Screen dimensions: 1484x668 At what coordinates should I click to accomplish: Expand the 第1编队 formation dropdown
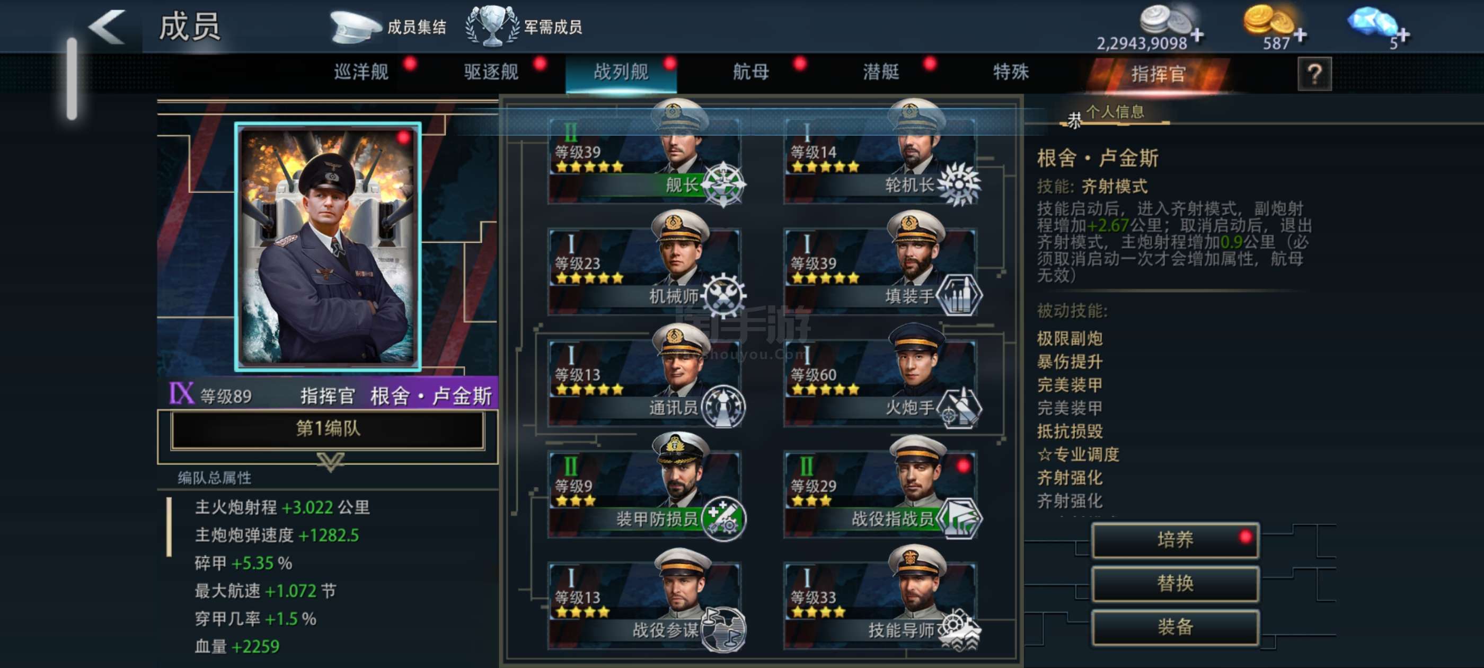(x=327, y=429)
